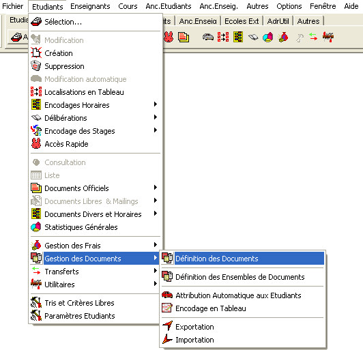
Task: Click the grey car toolbar icon
Action: point(208,37)
